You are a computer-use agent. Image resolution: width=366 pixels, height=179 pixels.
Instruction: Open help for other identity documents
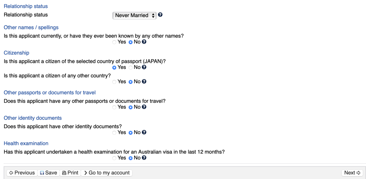click(x=144, y=132)
